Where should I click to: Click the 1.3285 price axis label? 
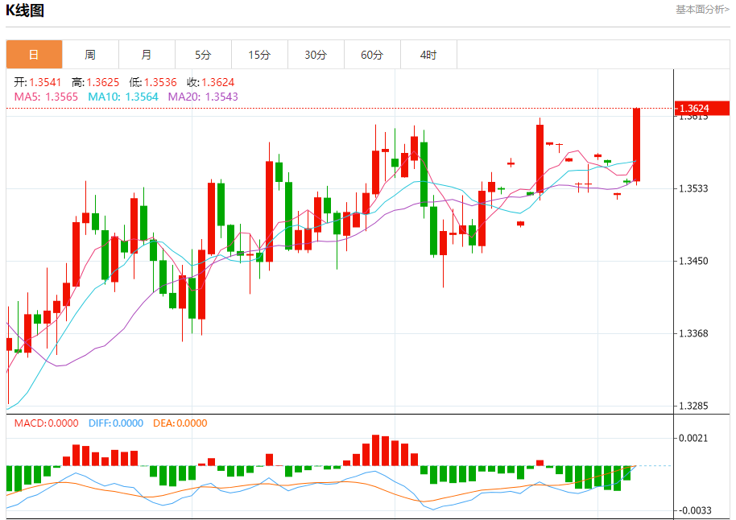coord(693,406)
